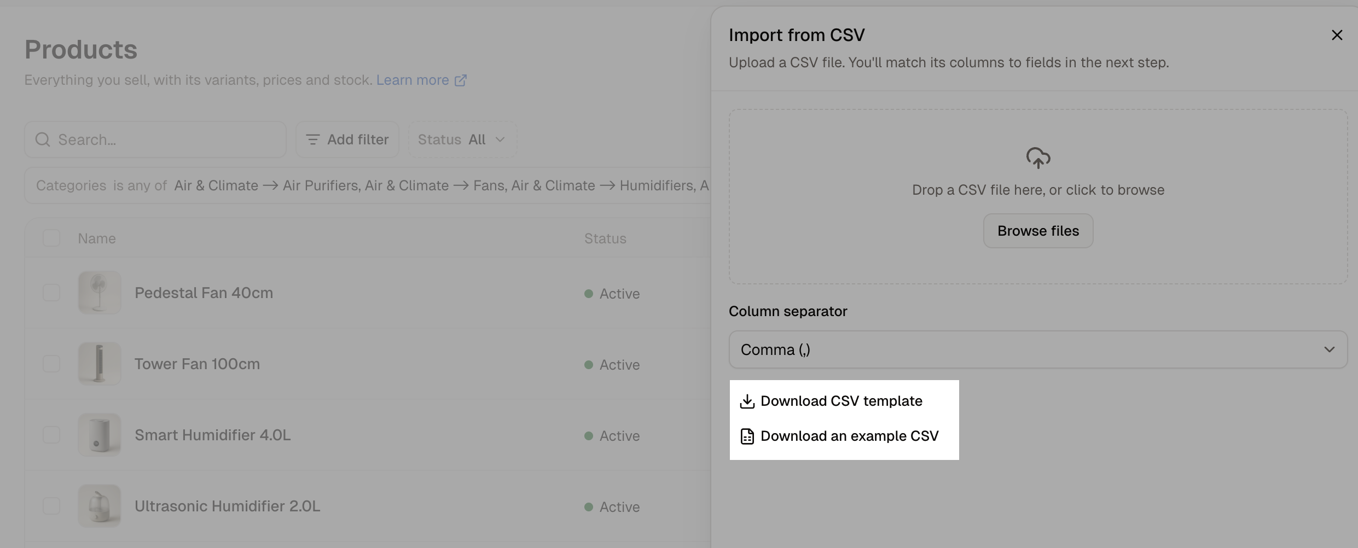Click the Pedestal Fan 40cm product name
1358x548 pixels.
(x=204, y=293)
